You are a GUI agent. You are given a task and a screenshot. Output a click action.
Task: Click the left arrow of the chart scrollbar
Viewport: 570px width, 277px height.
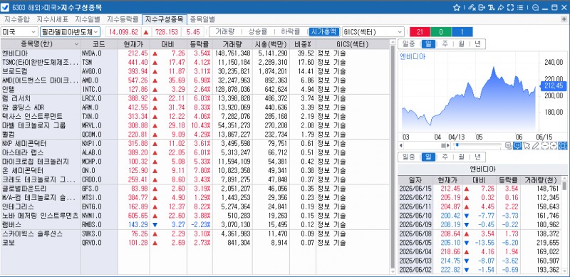click(401, 145)
